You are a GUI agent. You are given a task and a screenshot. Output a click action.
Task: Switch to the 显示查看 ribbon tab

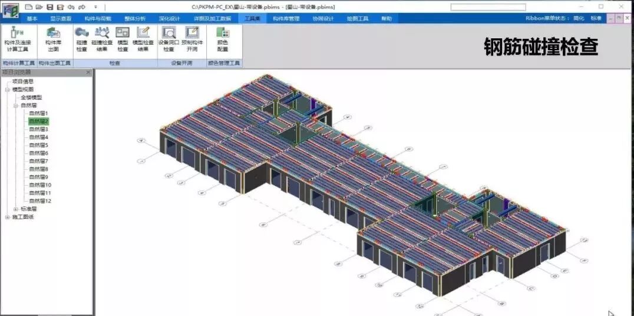tap(61, 19)
